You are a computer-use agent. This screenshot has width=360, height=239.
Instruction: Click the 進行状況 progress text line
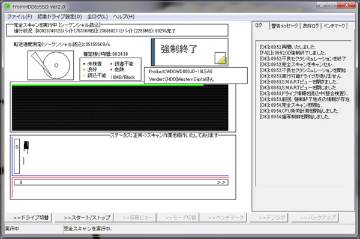pos(94,31)
